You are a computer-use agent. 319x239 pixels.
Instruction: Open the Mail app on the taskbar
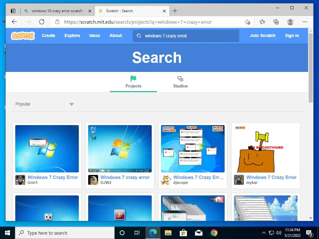tap(198, 233)
